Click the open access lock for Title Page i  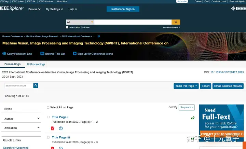(x=193, y=118)
